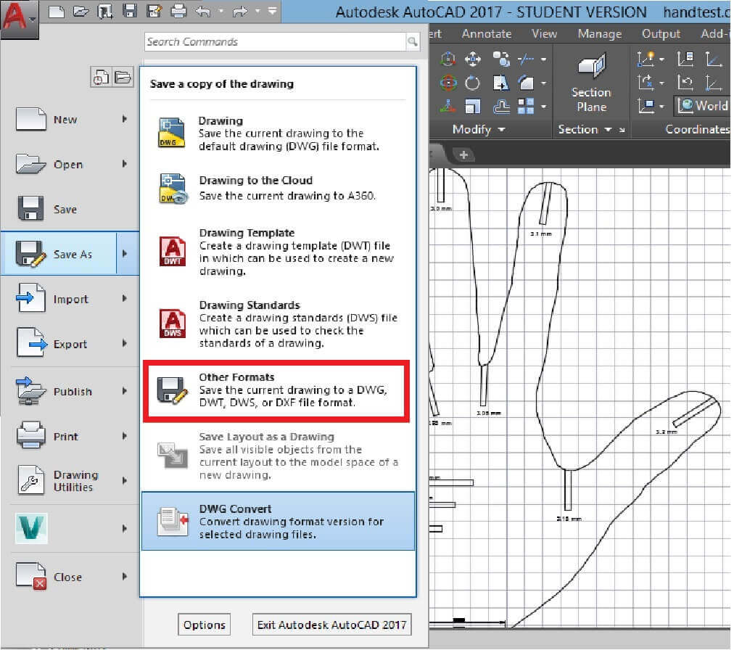734x650 pixels.
Task: Open the World UCS combo box
Action: (702, 105)
